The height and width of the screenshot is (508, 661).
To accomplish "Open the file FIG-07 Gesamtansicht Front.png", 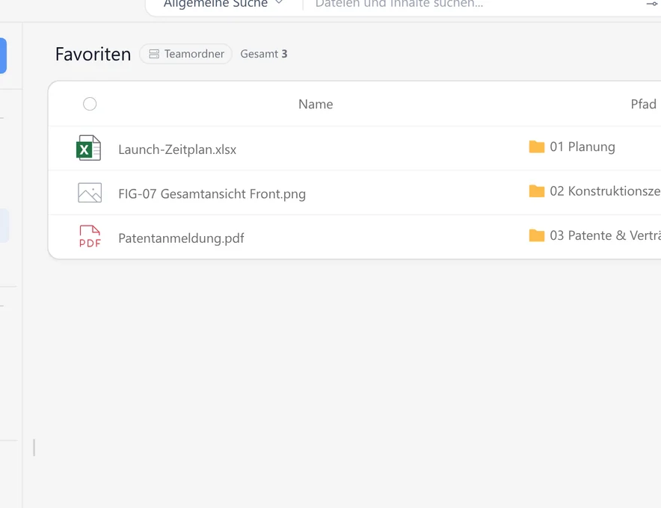I will coord(212,193).
